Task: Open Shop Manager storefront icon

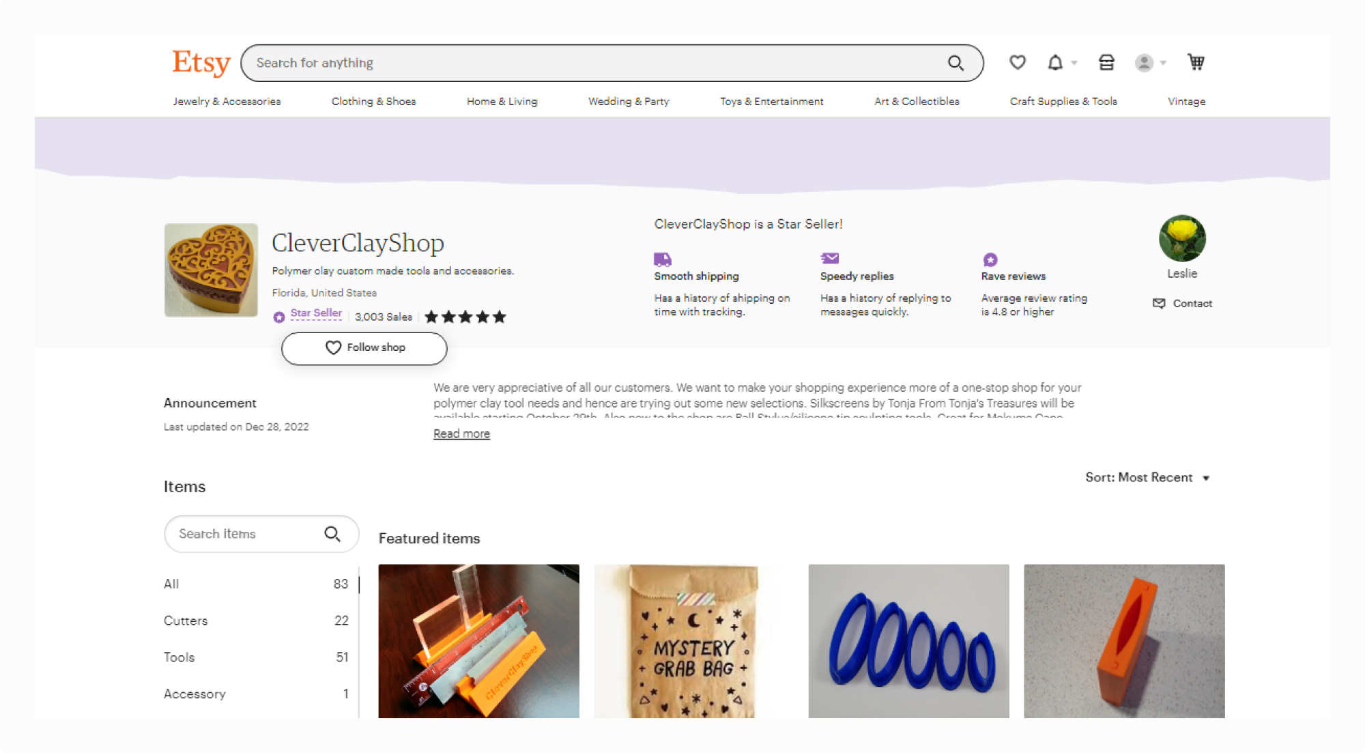Action: (1106, 62)
